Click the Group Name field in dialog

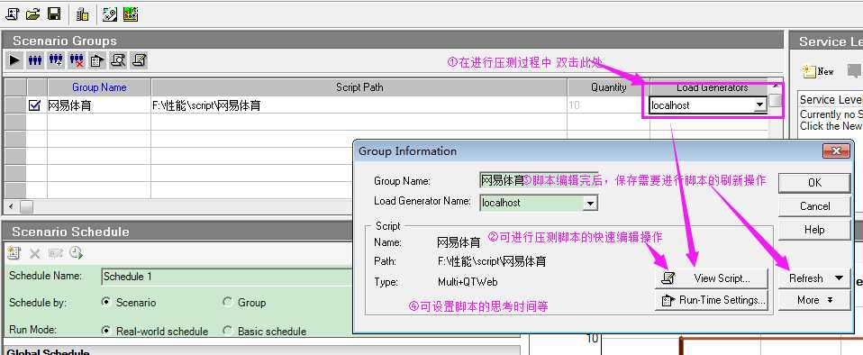coord(539,180)
